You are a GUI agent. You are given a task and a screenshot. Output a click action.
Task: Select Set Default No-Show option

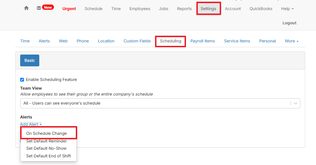46,148
